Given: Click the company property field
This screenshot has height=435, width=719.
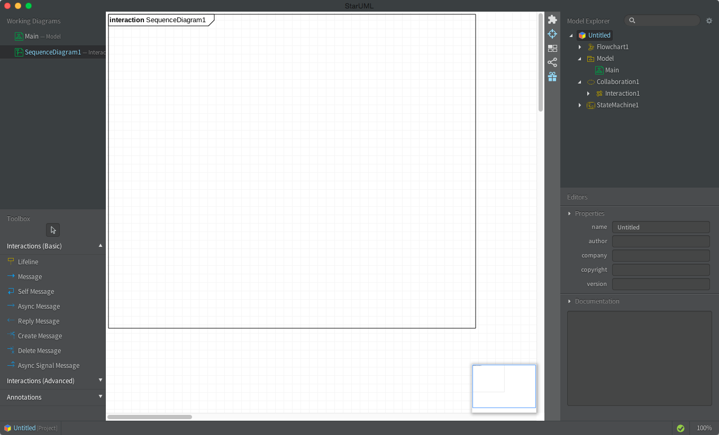Looking at the screenshot, I should (x=661, y=256).
